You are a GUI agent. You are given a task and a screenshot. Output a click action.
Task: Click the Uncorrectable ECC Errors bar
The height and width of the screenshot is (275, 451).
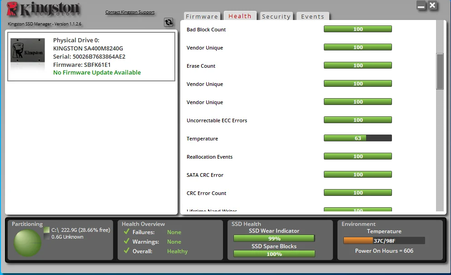tap(358, 120)
